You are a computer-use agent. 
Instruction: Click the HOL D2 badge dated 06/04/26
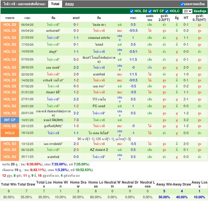(10, 25)
